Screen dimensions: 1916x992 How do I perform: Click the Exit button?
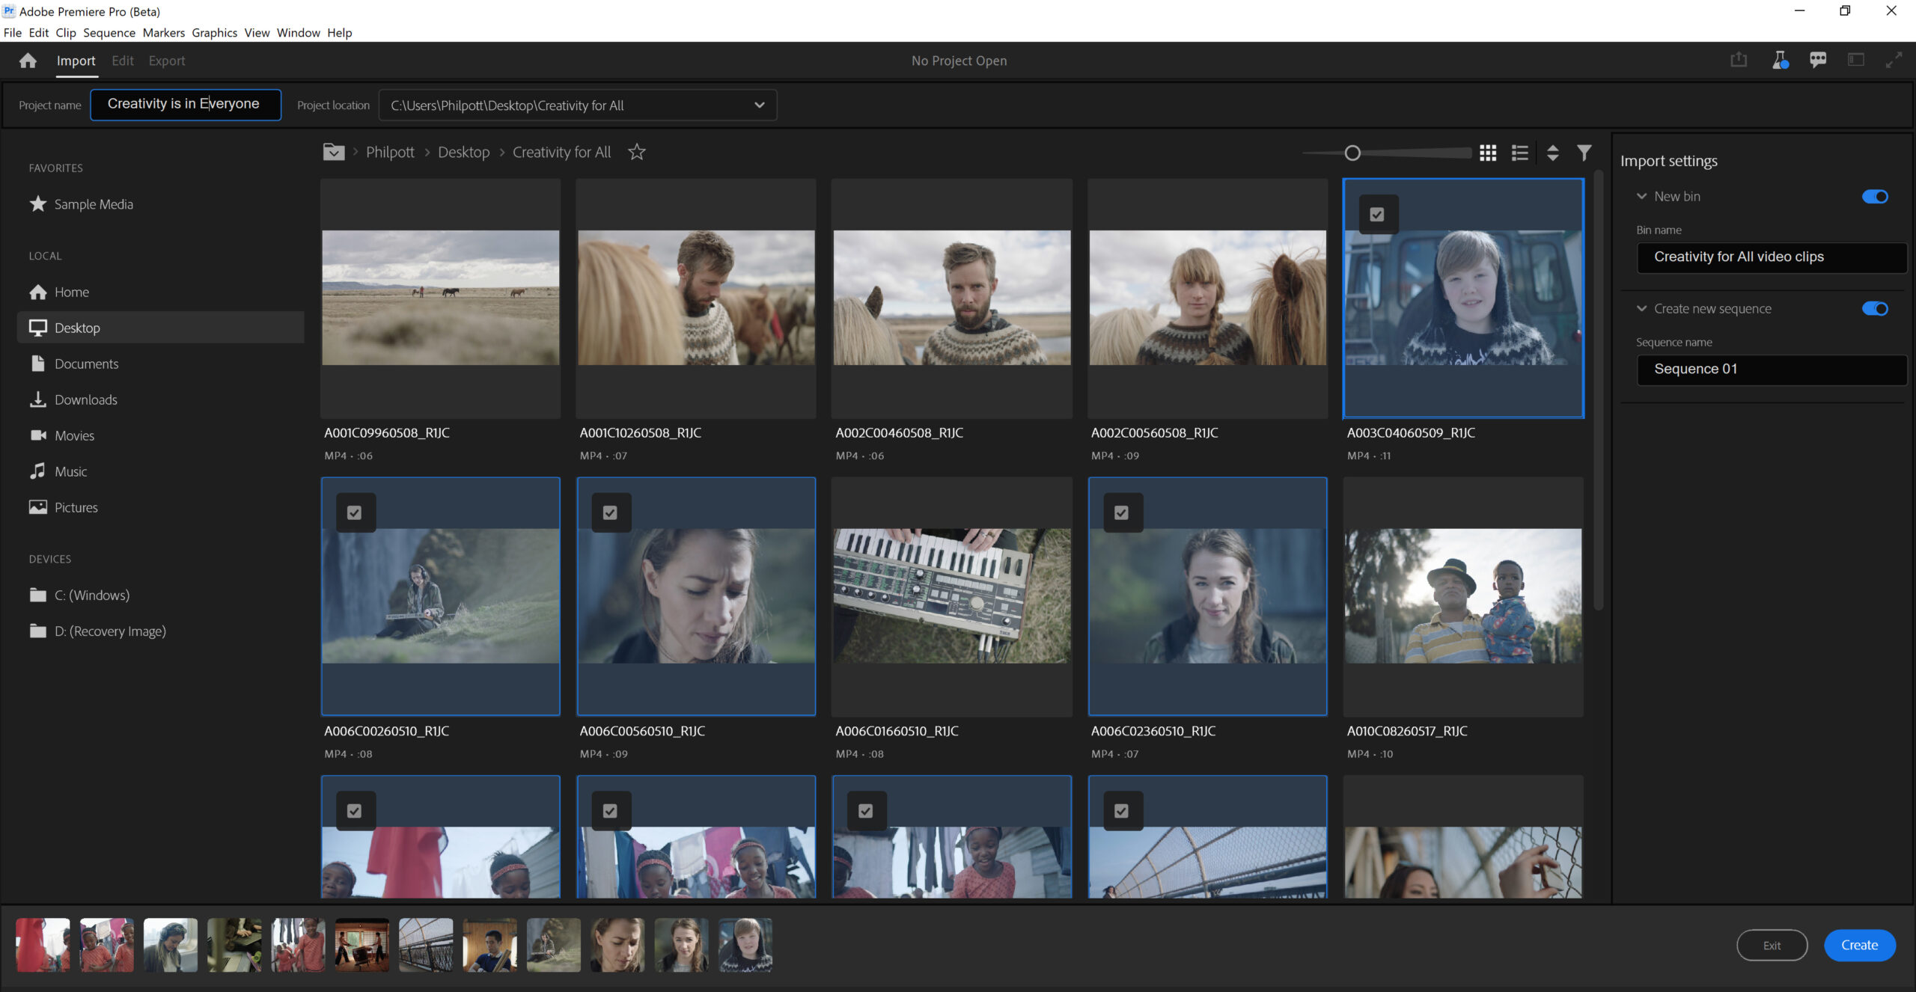point(1772,945)
